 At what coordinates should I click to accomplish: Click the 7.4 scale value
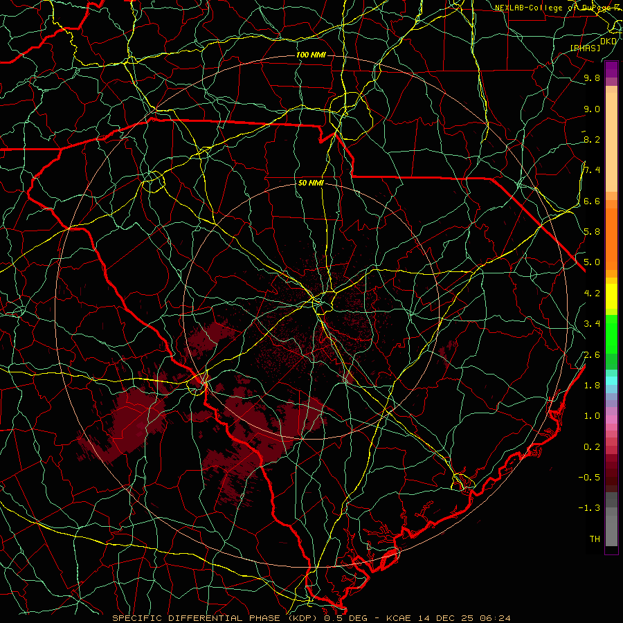[x=592, y=170]
